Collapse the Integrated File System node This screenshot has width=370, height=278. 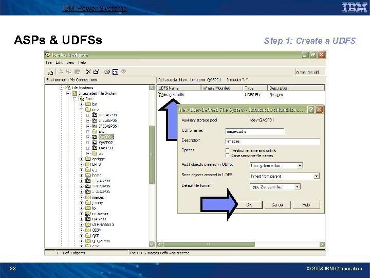point(68,93)
